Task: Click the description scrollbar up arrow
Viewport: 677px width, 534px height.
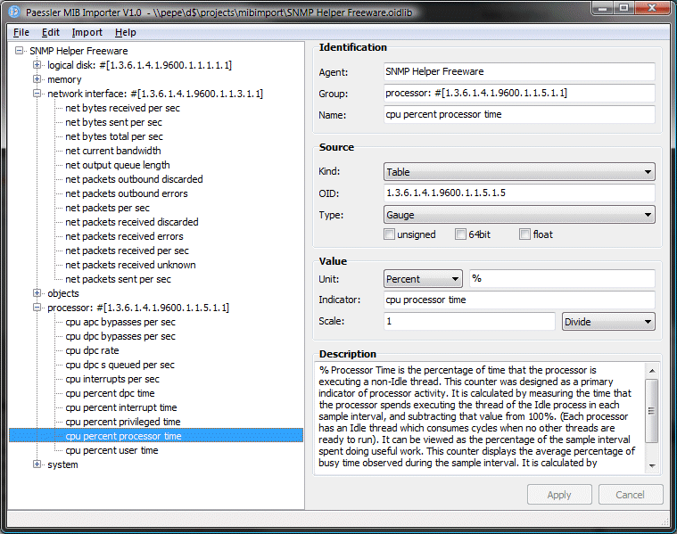Action: tap(652, 371)
